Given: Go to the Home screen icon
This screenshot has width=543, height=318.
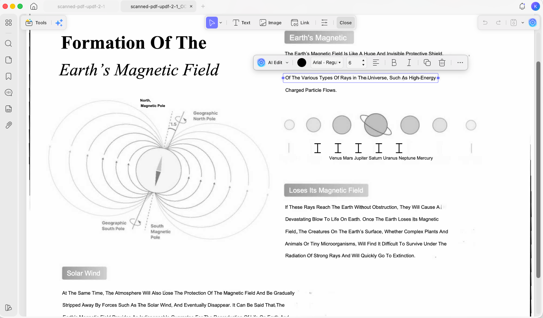Looking at the screenshot, I should coord(34,6).
